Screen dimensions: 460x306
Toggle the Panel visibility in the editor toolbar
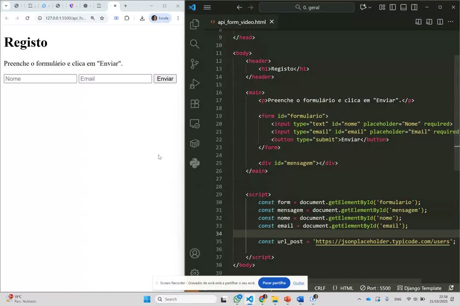403,7
